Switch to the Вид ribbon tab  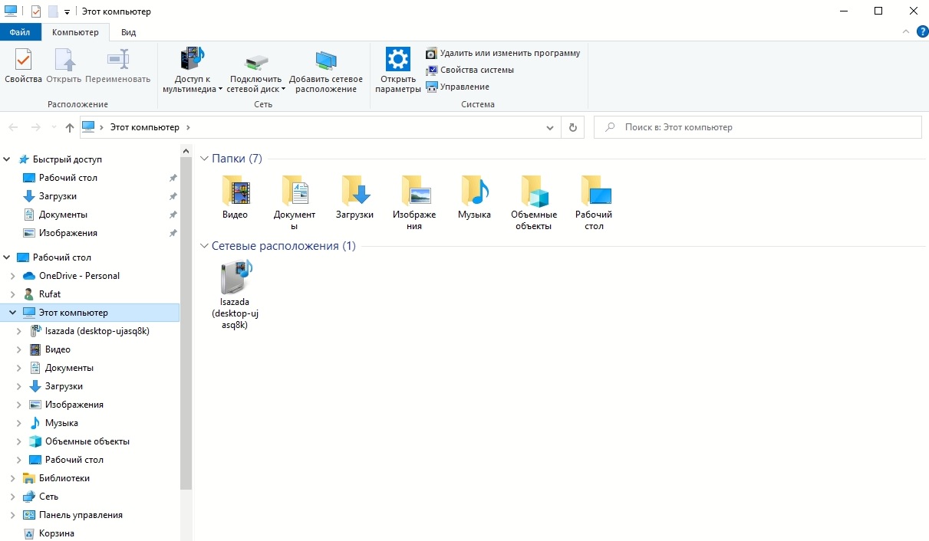pos(128,32)
